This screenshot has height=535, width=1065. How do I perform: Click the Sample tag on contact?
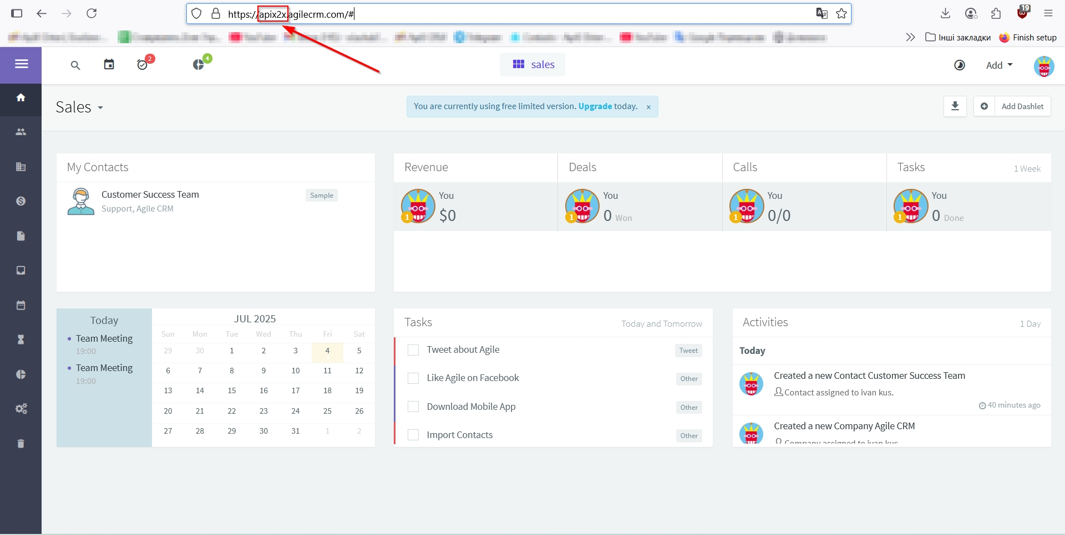[x=322, y=196]
